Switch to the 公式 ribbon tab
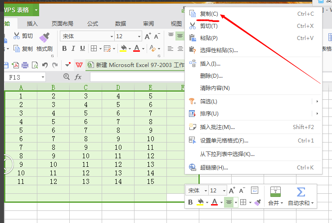The image size is (332, 223). coord(93,23)
